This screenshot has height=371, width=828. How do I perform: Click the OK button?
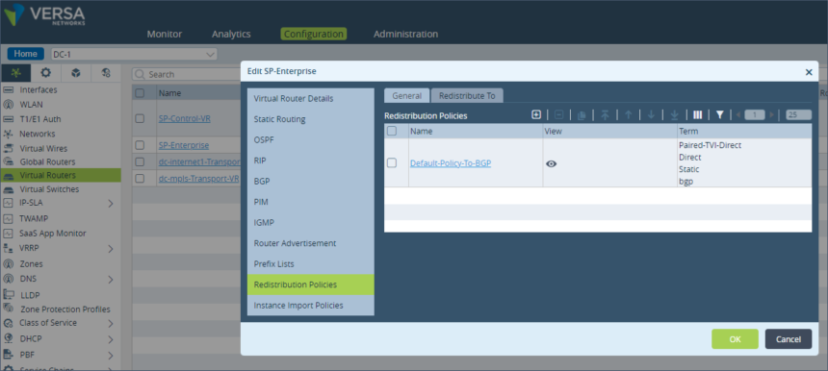(x=735, y=339)
